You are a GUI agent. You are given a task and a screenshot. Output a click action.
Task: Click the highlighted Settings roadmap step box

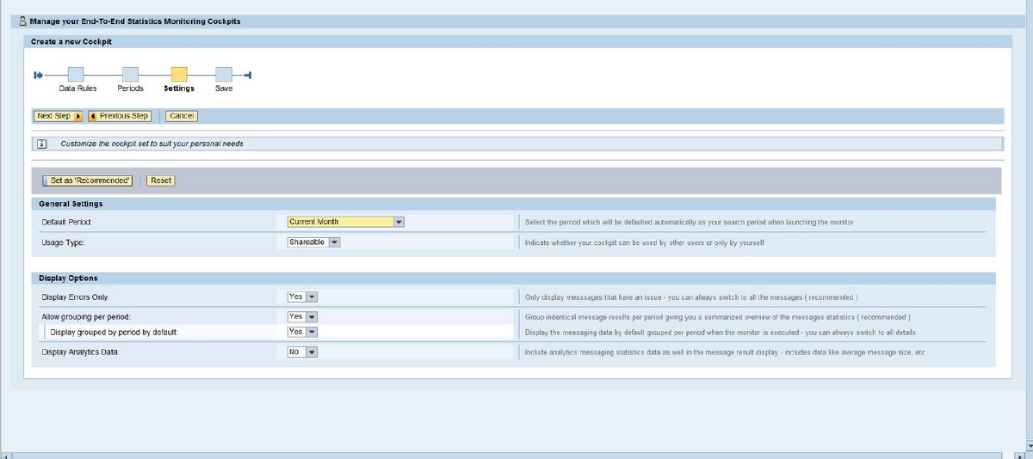(179, 75)
